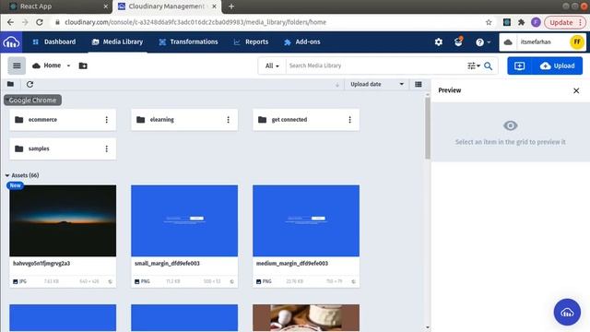Image resolution: width=590 pixels, height=332 pixels.
Task: Click the Chrome Update button
Action: [565, 22]
